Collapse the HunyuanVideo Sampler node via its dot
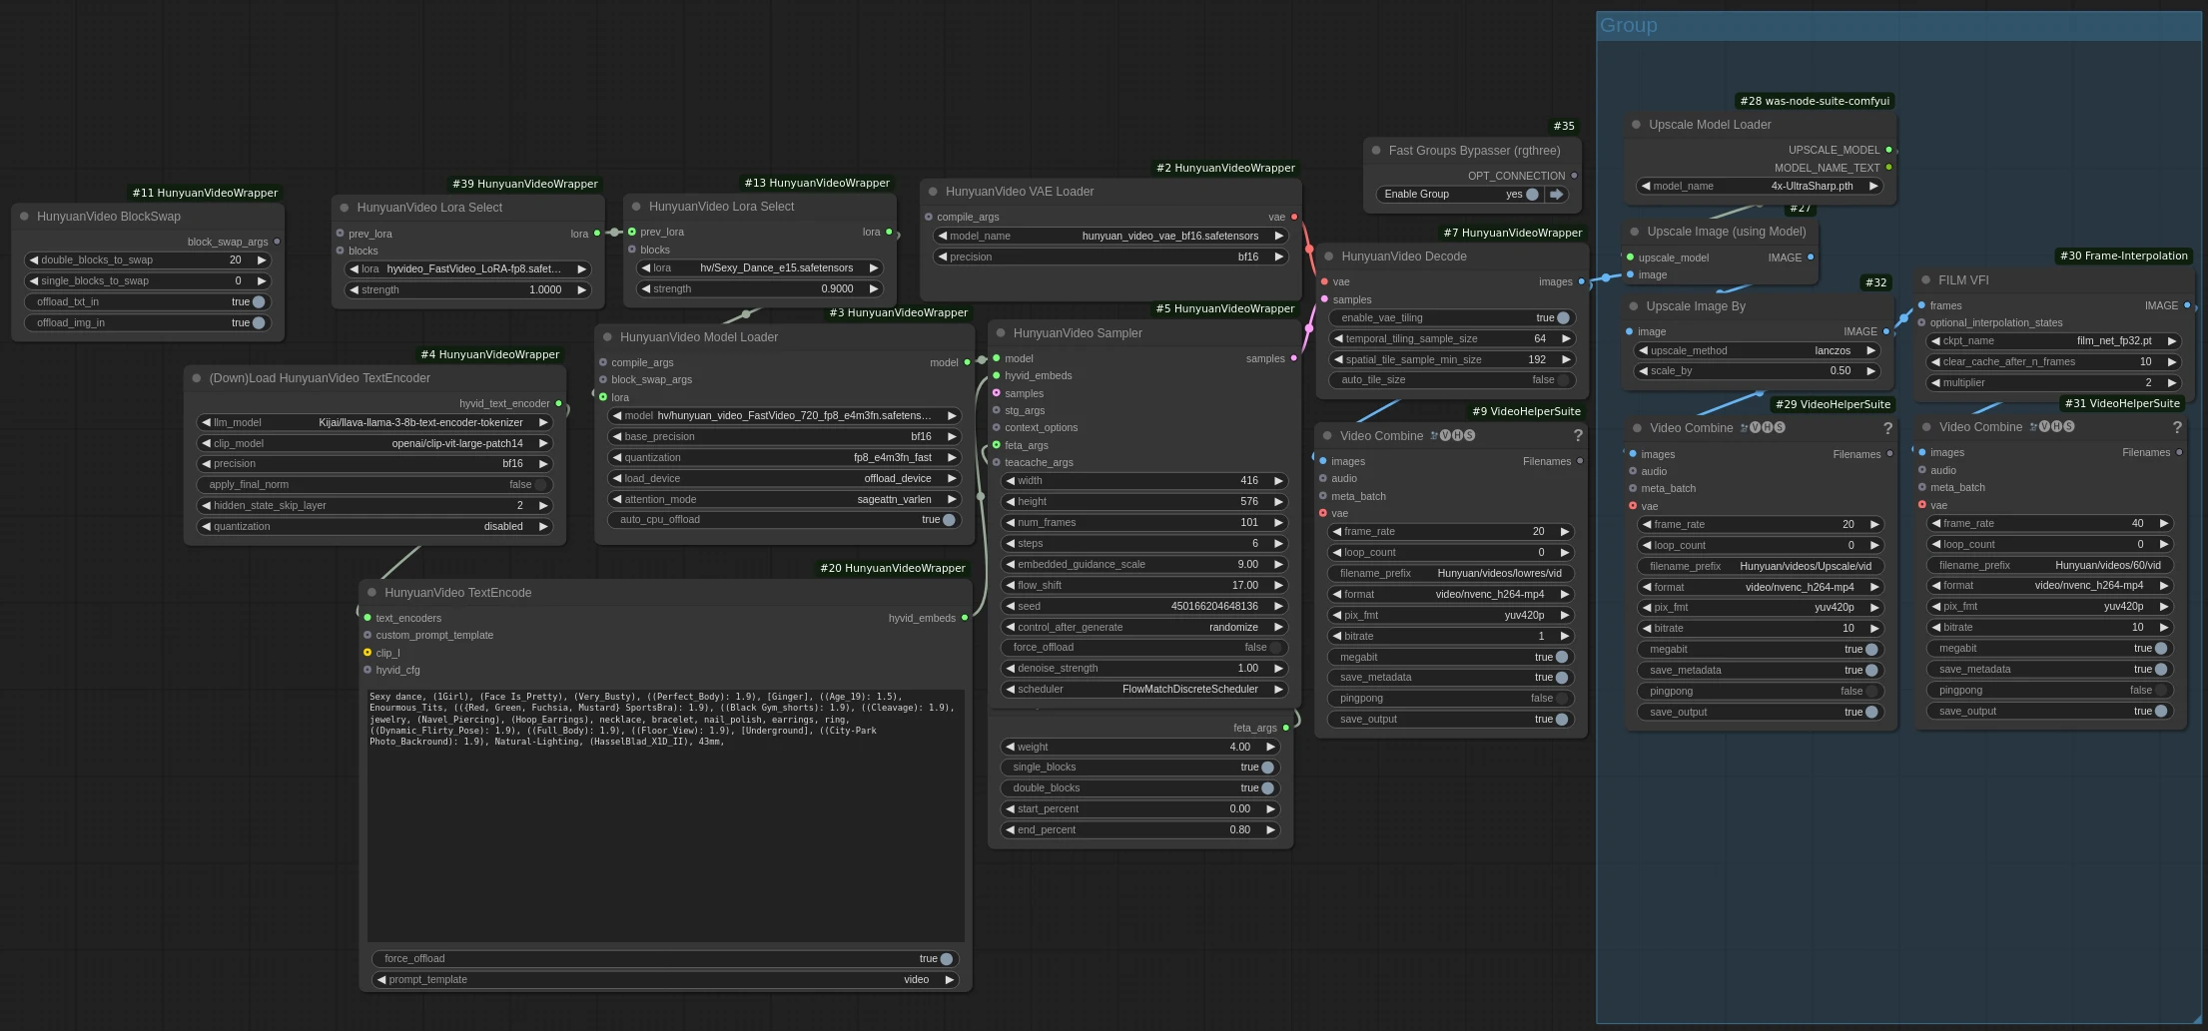This screenshot has width=2208, height=1031. [1001, 333]
